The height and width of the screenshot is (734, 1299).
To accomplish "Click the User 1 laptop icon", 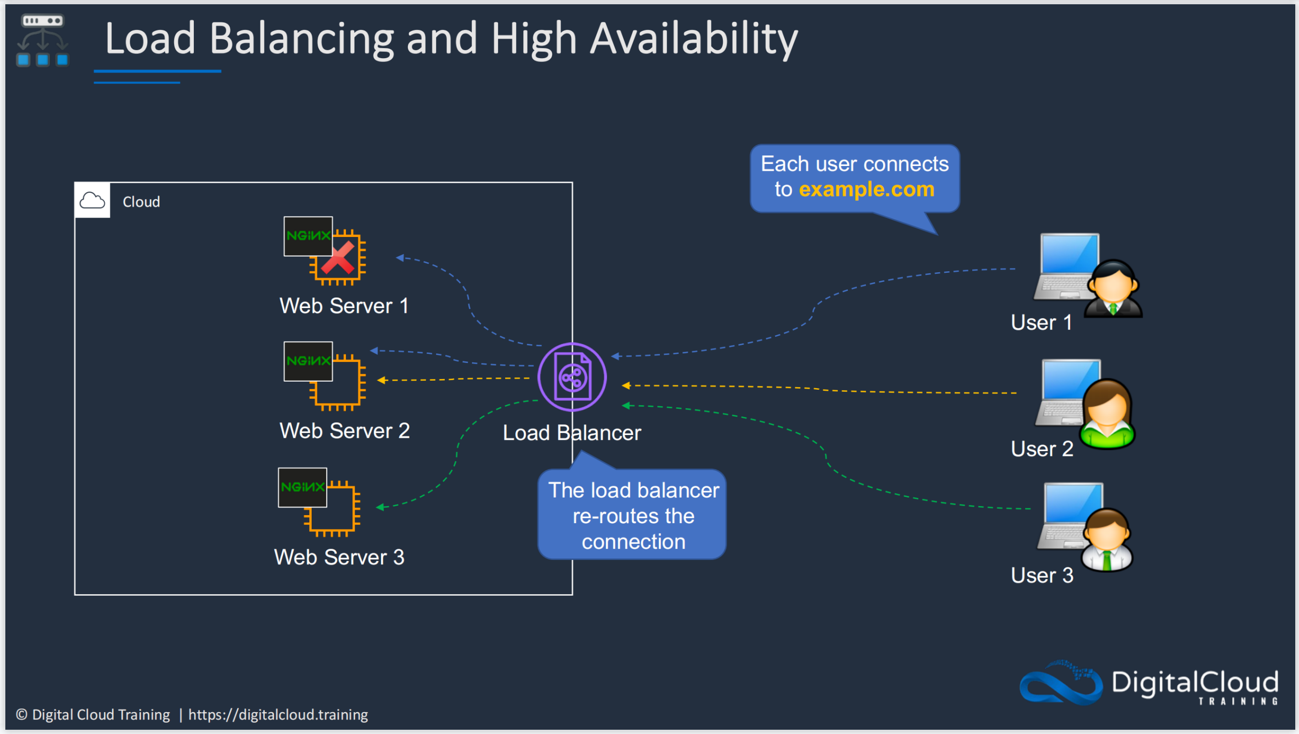I will (1067, 266).
